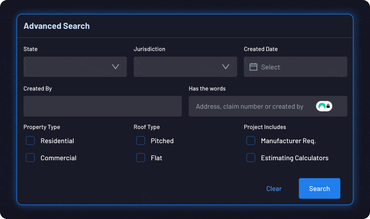Check the Commercial property type box
This screenshot has width=370, height=219.
30,158
